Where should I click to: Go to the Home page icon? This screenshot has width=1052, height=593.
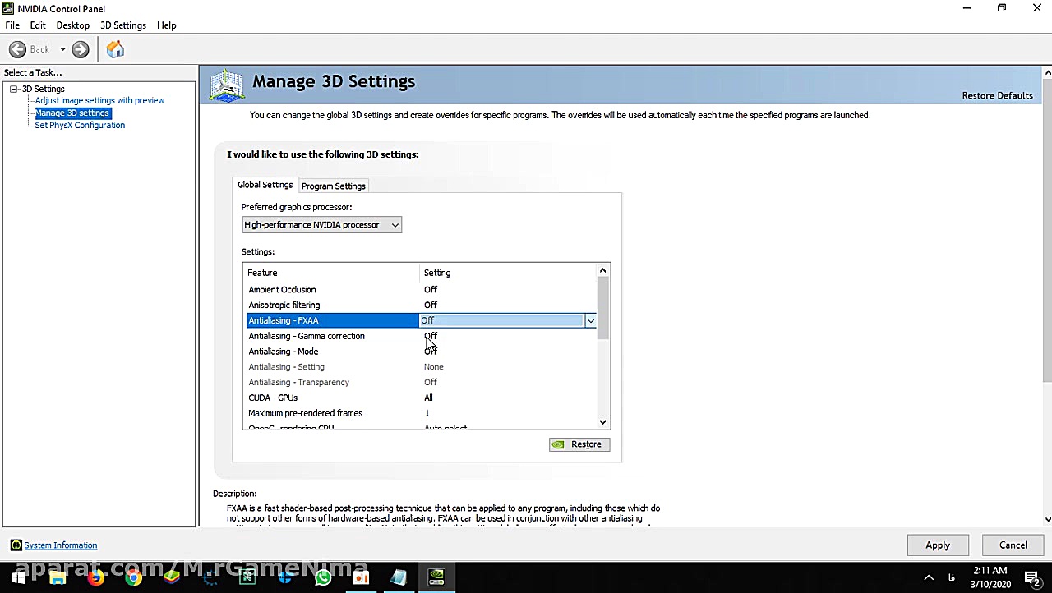pos(115,49)
